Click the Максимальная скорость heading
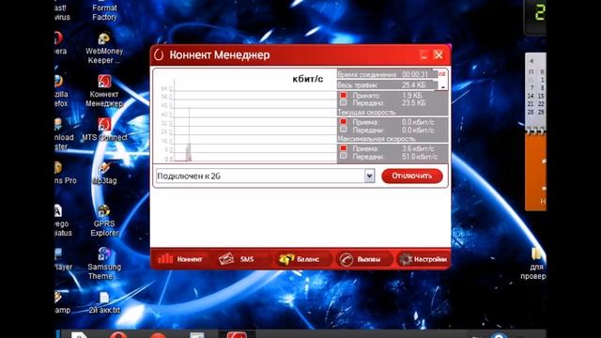The width and height of the screenshot is (601, 338). (376, 139)
